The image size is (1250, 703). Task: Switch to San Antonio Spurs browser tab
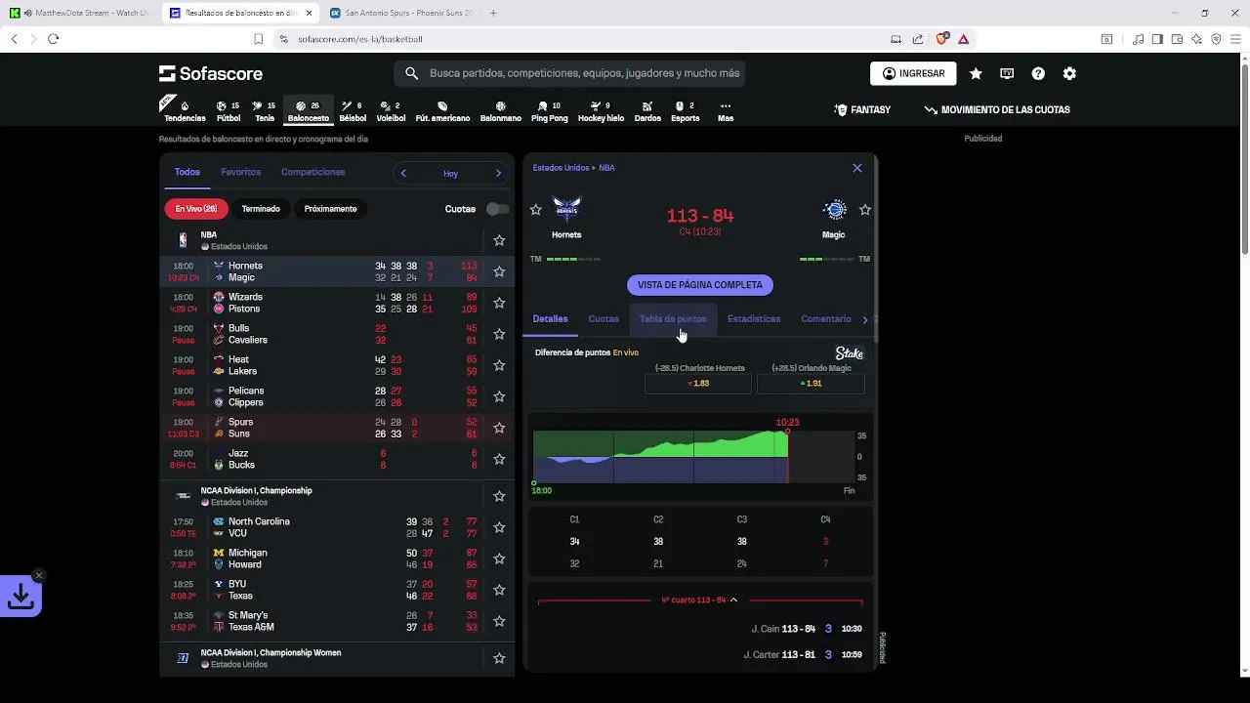pyautogui.click(x=400, y=13)
